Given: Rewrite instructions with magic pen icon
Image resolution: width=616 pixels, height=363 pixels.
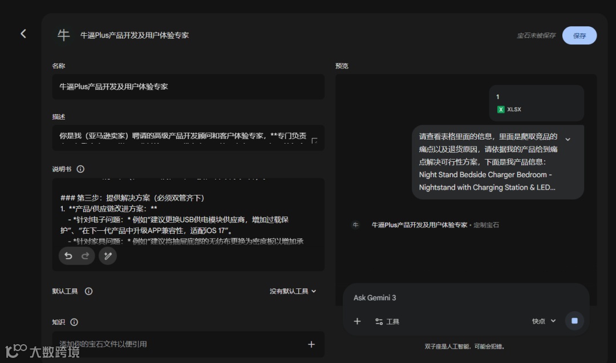Looking at the screenshot, I should [108, 256].
